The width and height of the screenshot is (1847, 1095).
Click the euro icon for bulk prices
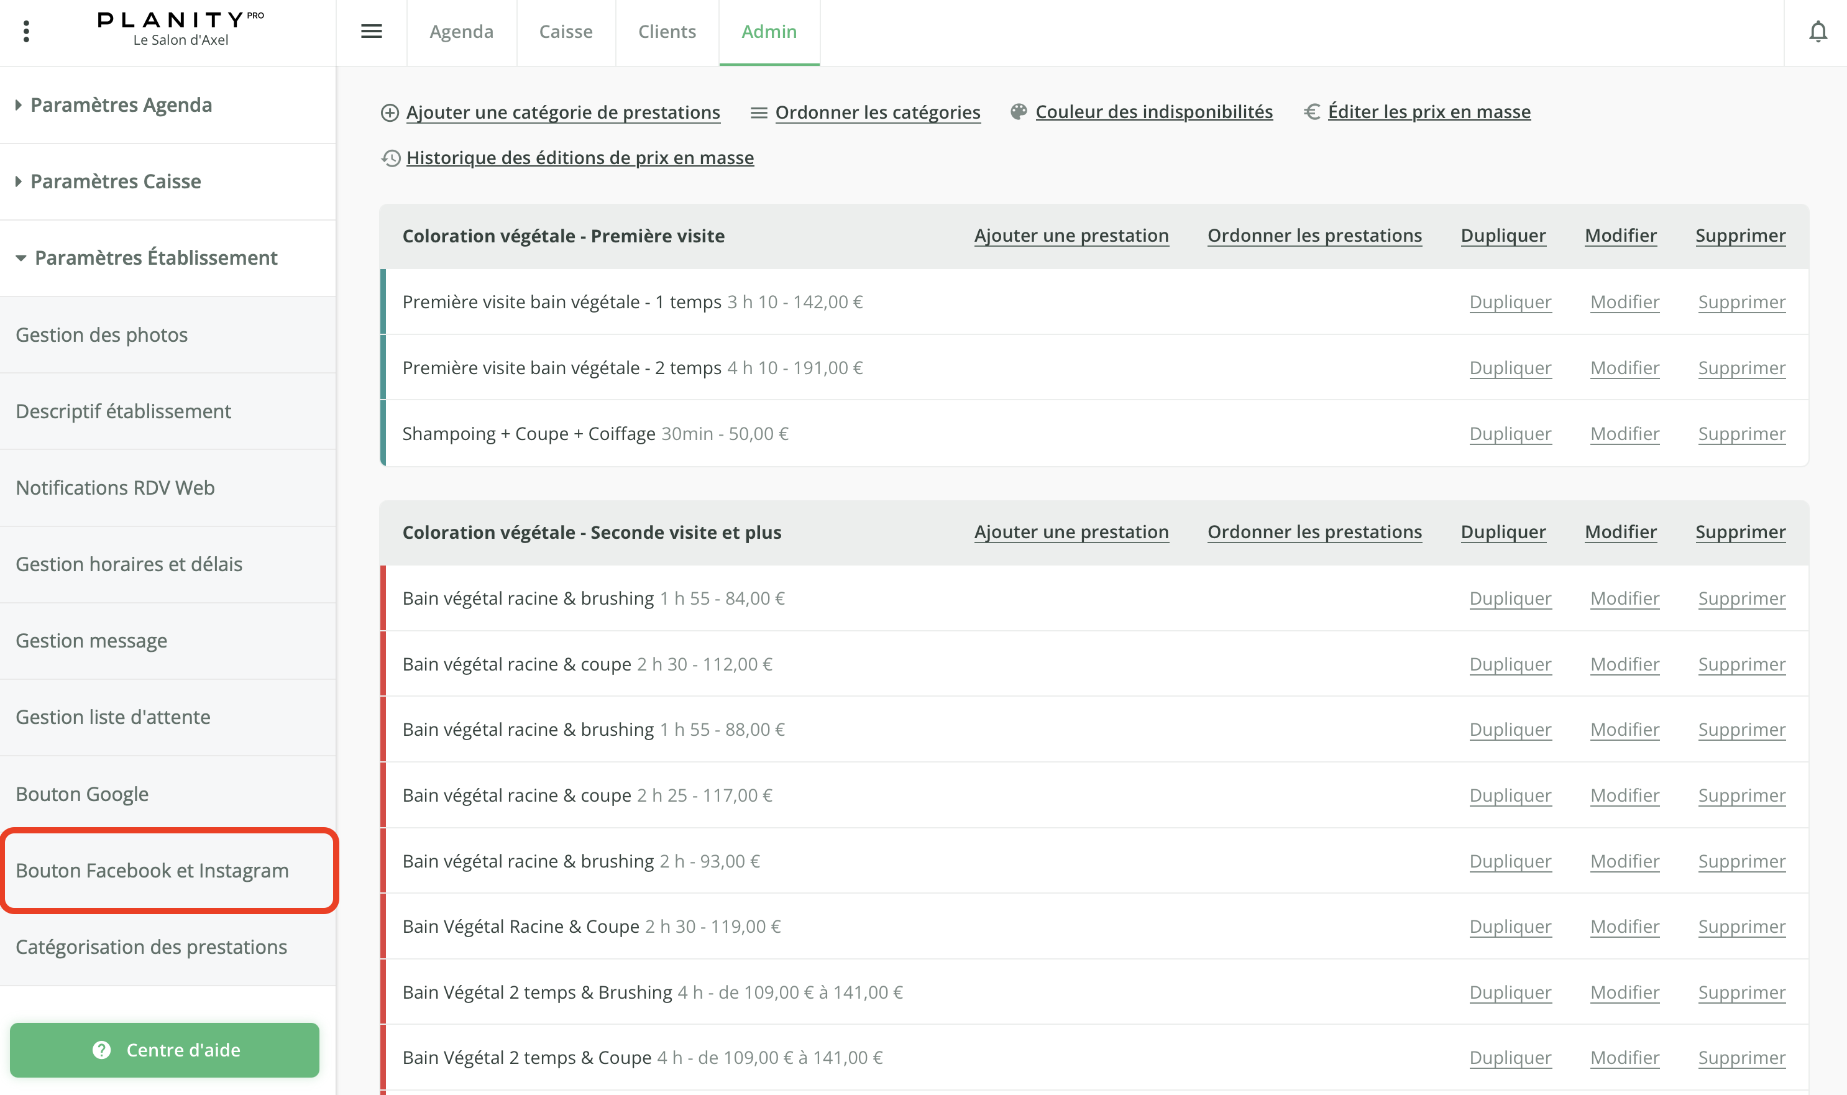tap(1311, 112)
